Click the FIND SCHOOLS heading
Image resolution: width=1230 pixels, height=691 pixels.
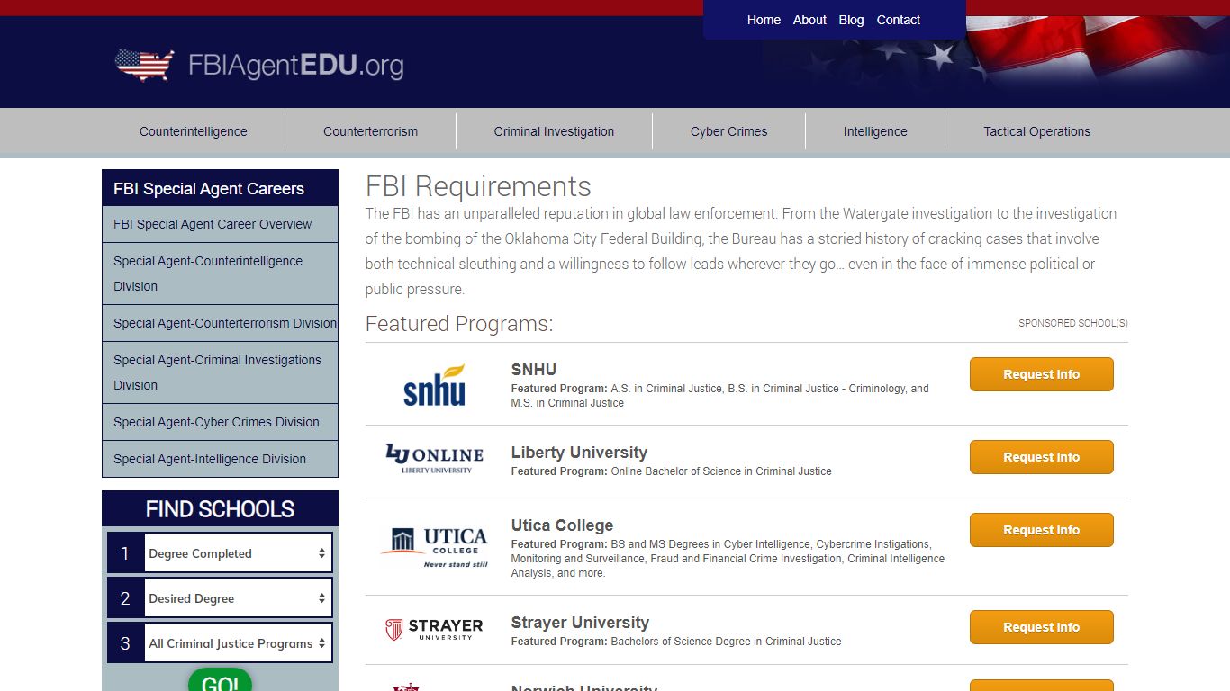(x=220, y=509)
